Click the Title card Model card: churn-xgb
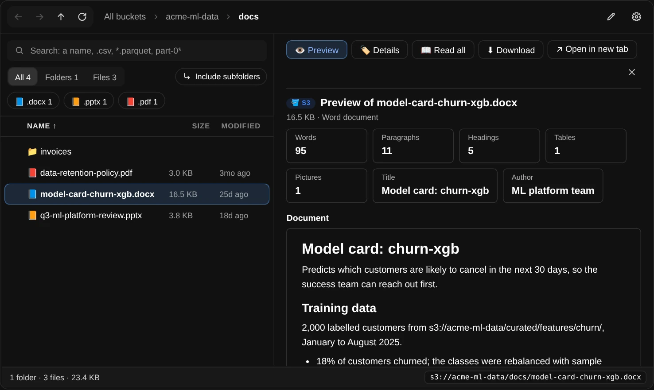Image resolution: width=654 pixels, height=390 pixels. 435,186
